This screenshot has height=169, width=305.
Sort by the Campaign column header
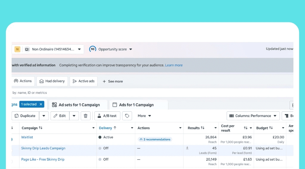[32, 128]
